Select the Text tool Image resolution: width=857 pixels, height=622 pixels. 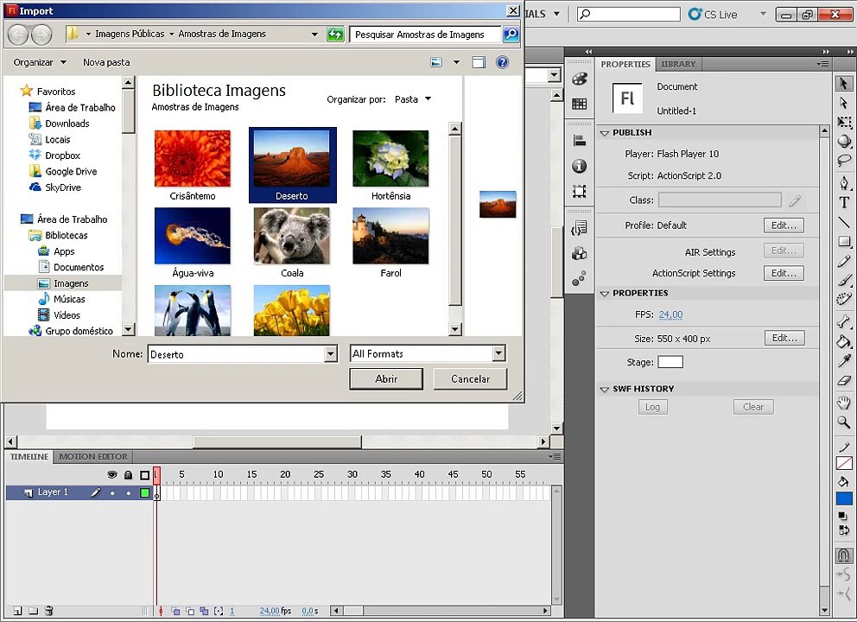pos(844,202)
